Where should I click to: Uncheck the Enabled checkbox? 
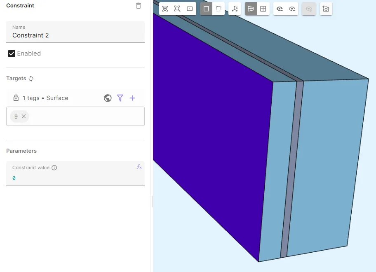click(x=12, y=53)
